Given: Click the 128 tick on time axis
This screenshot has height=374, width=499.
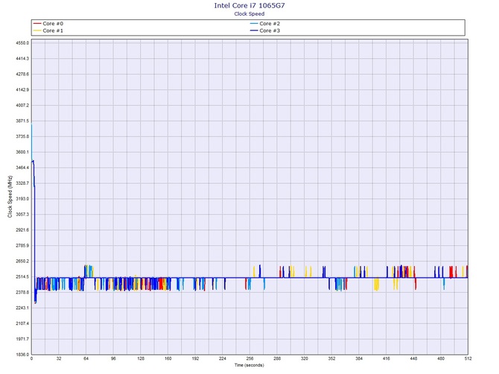Looking at the screenshot, I should tap(141, 358).
